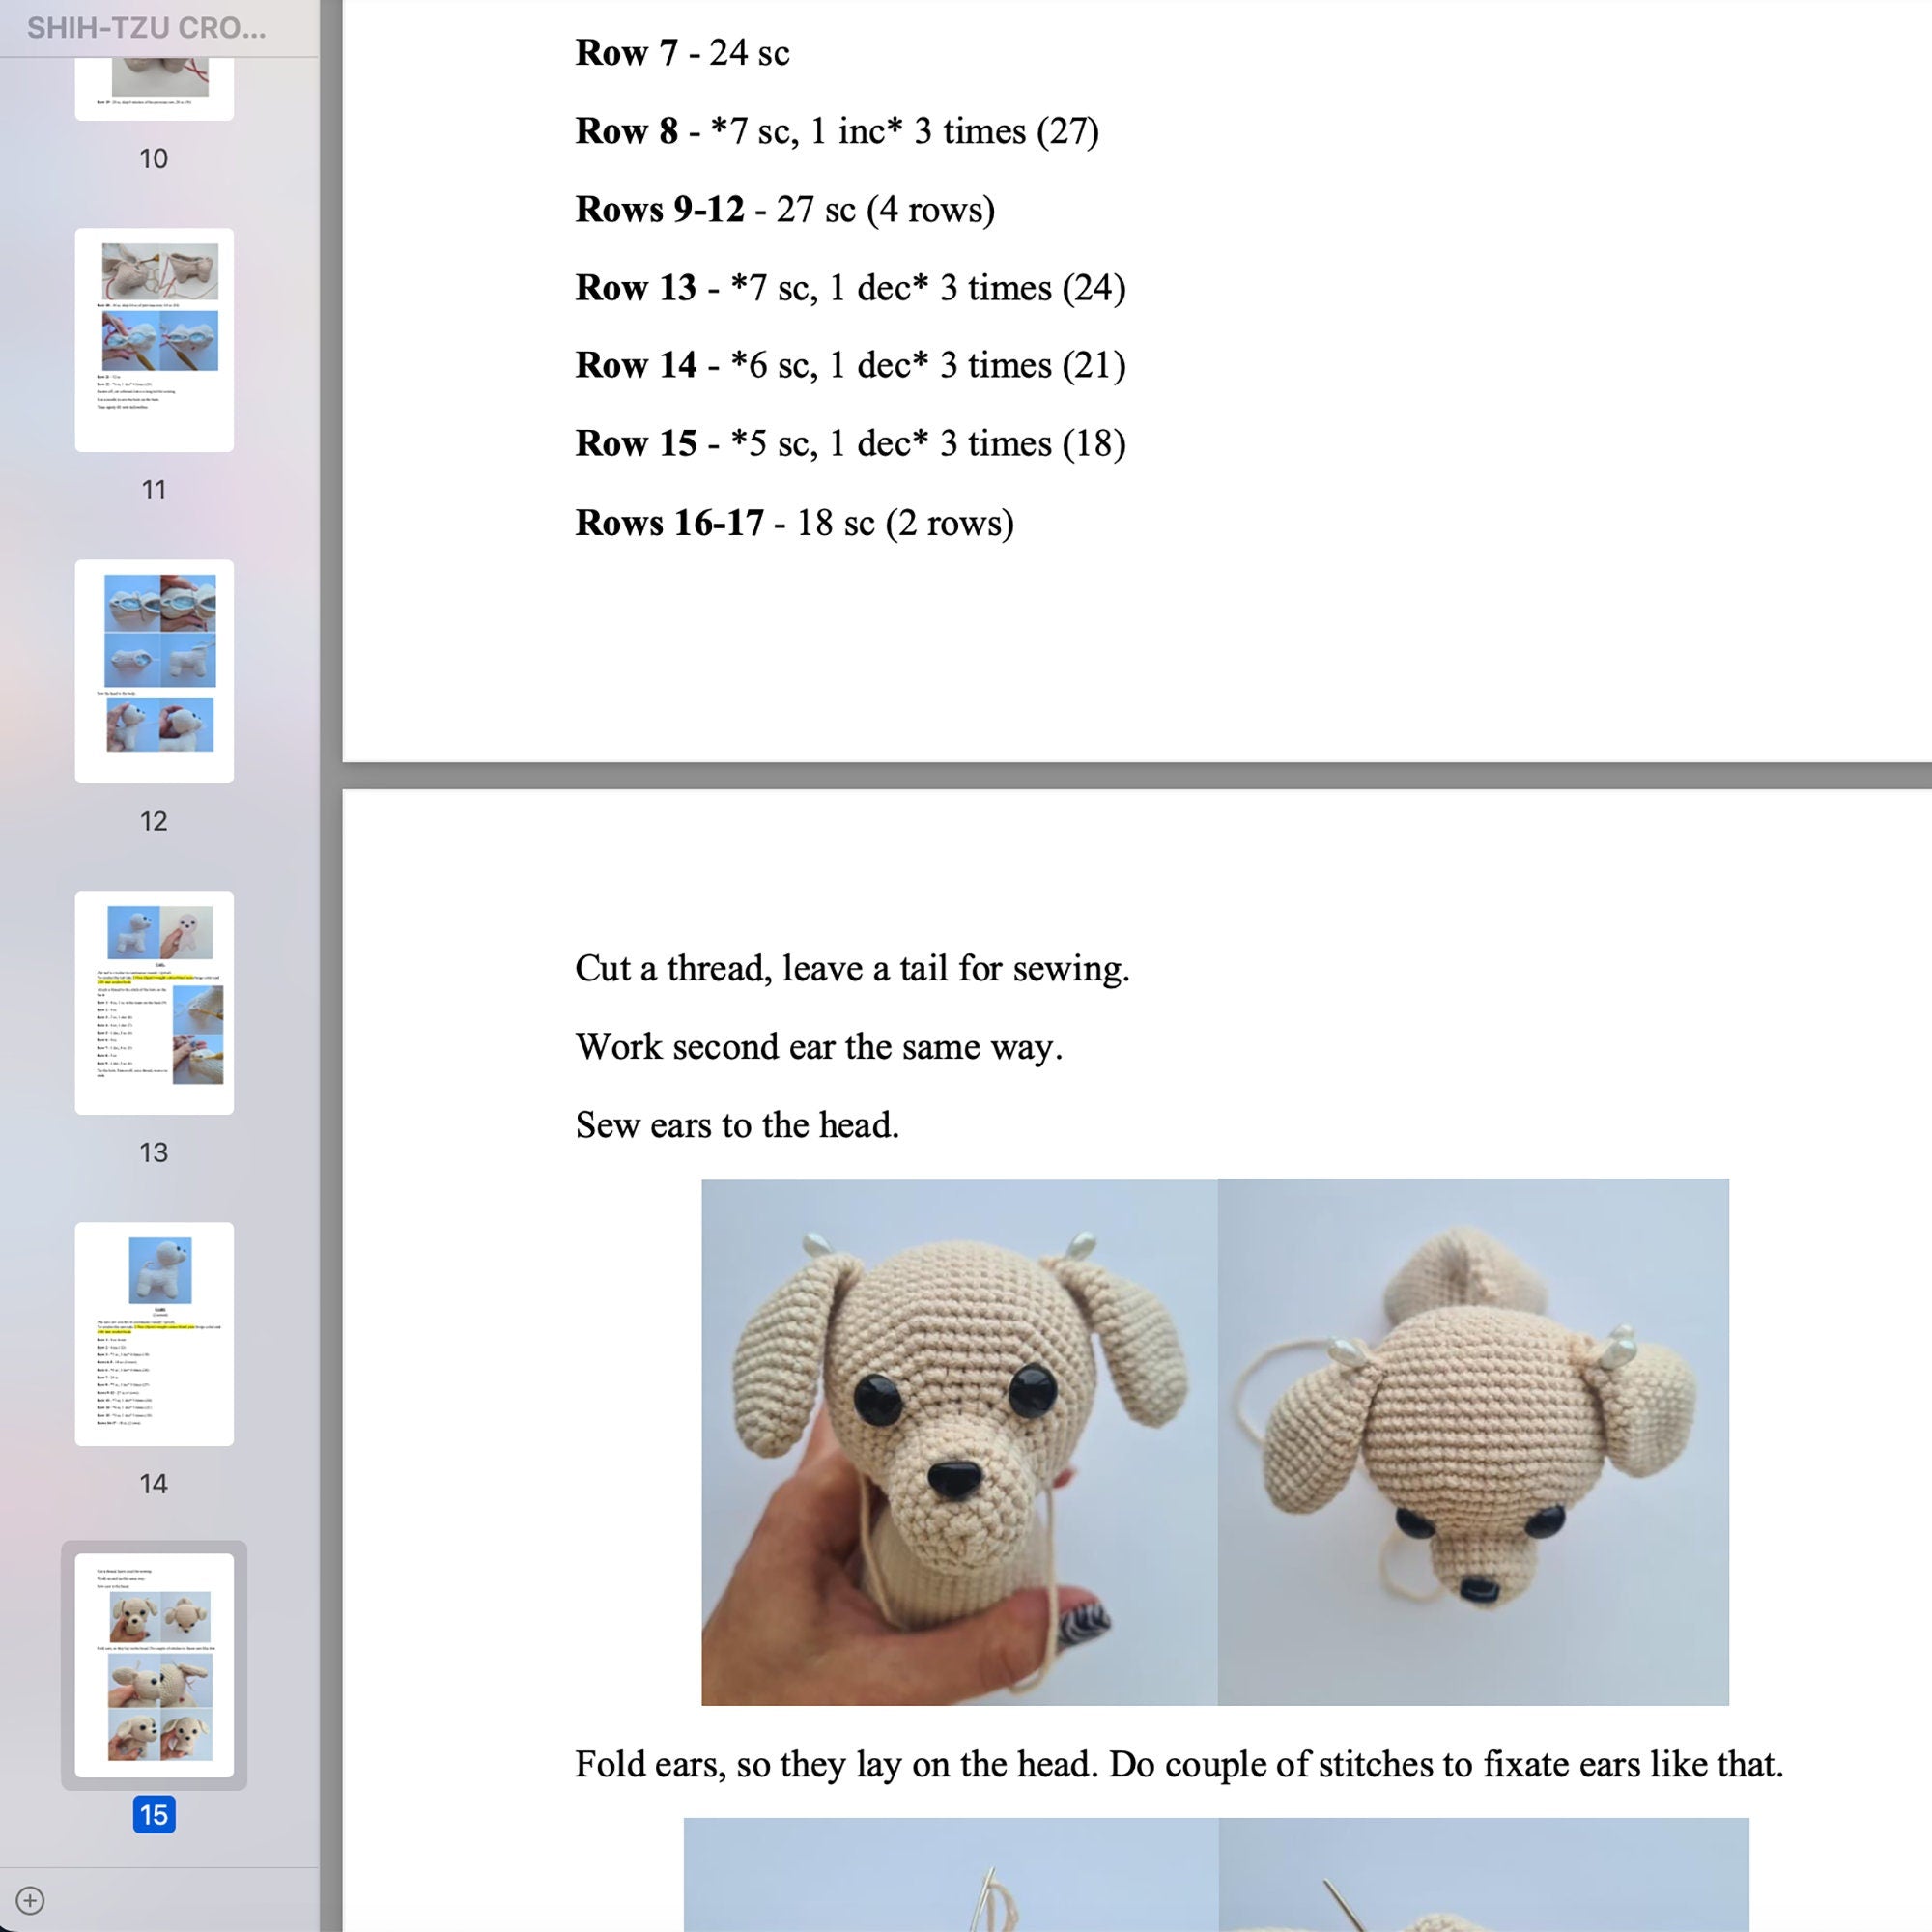Click the page 12 label text

pos(153,822)
